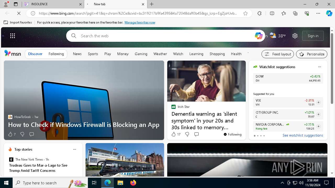Like the Dementia warning article
The width and height of the screenshot is (335, 188).
(174, 134)
